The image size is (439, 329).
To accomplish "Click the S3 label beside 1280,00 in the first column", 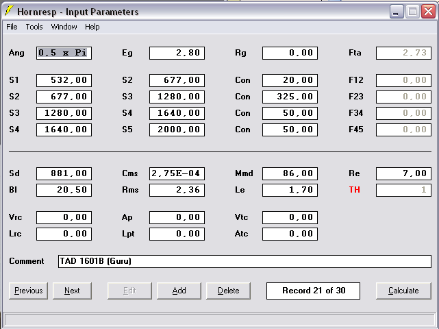I will [14, 113].
